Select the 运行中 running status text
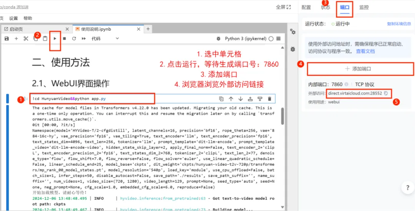 click(342, 24)
